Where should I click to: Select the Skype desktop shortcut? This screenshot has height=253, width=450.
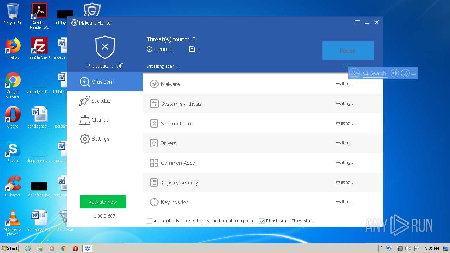click(13, 152)
